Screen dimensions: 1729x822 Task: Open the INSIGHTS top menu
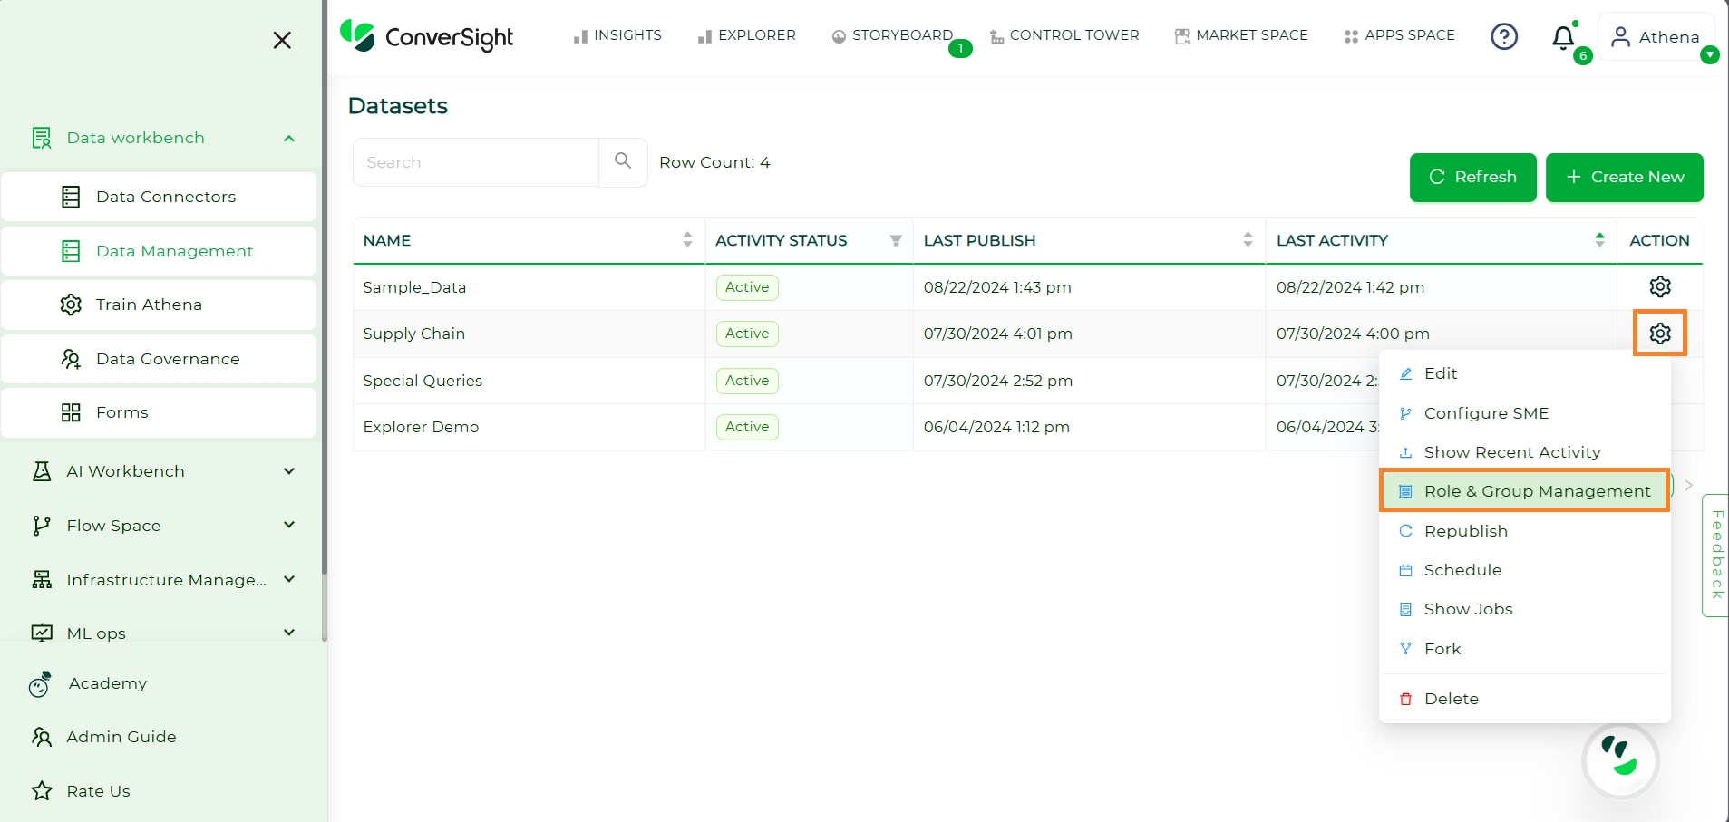[x=617, y=35]
